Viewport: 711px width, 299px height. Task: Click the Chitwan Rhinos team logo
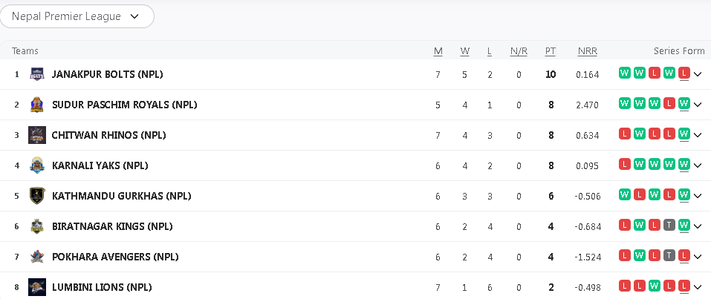tap(37, 135)
